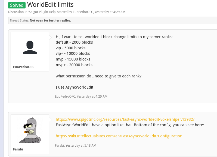Click 'what permission do I need' question text
The image size is (217, 157).
tap(98, 76)
